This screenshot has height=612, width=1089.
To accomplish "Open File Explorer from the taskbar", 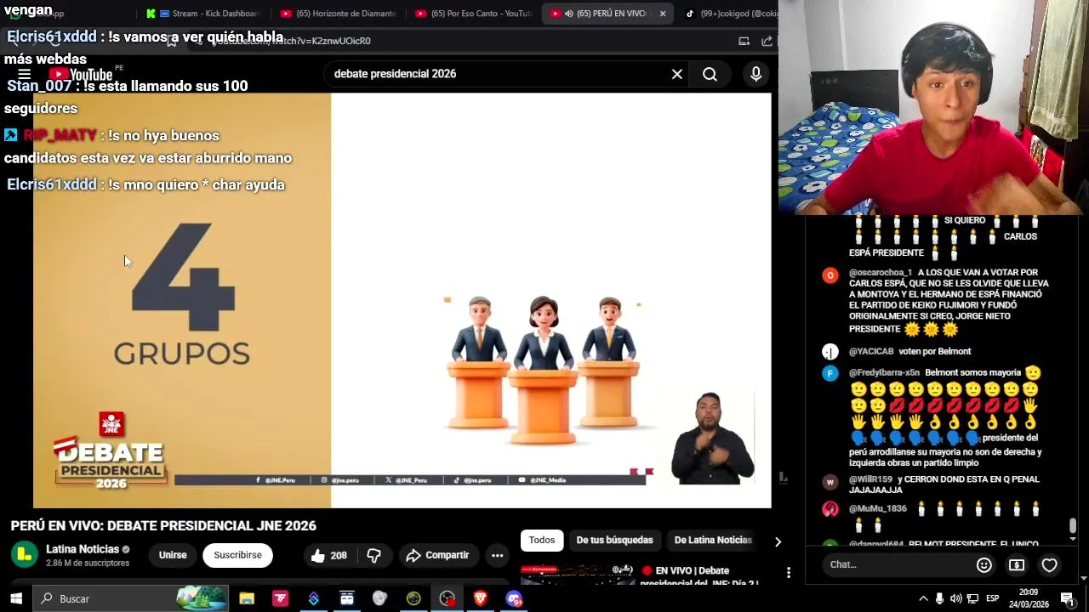I will (247, 598).
